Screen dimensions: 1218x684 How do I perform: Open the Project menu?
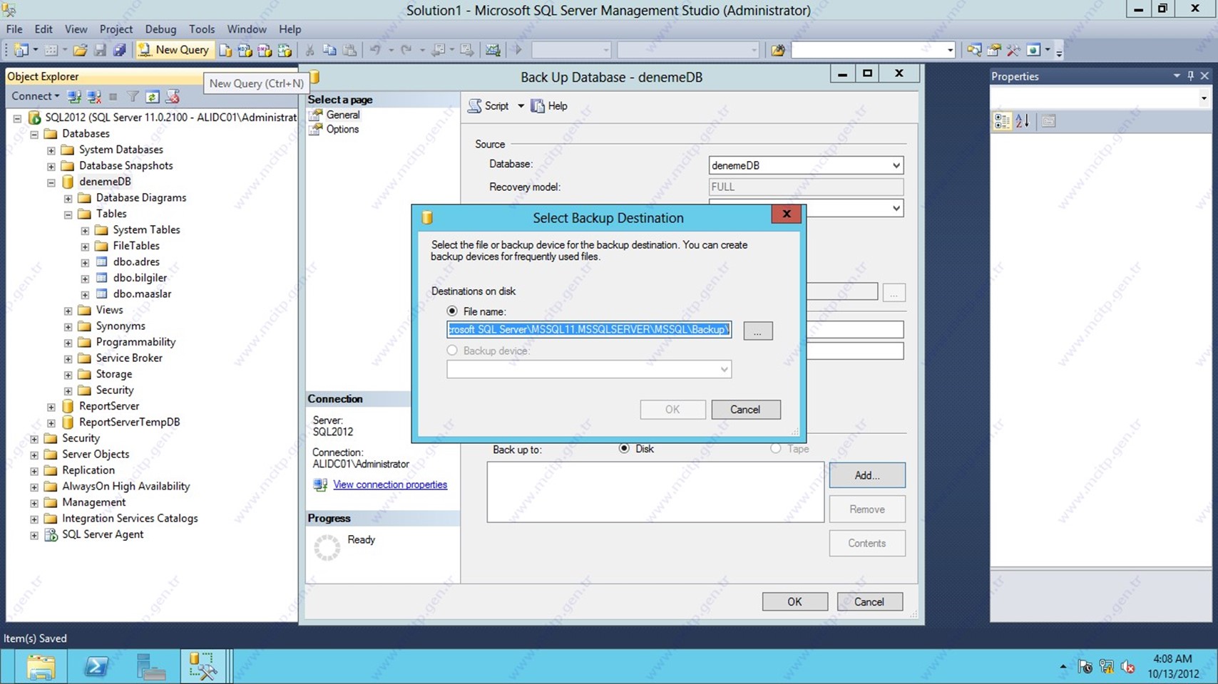tap(116, 29)
